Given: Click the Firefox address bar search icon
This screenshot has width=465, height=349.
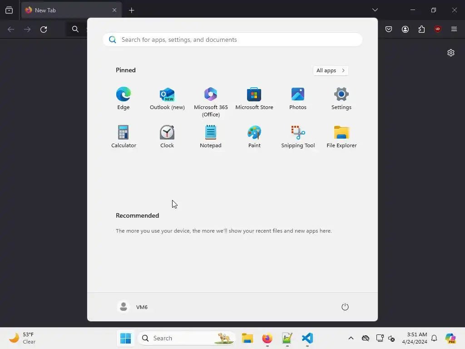Looking at the screenshot, I should pyautogui.click(x=75, y=29).
